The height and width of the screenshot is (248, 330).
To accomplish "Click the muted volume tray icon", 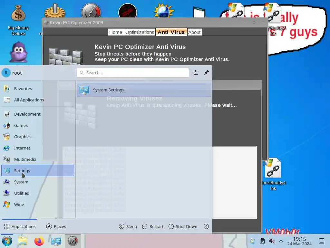I will point(272,241).
